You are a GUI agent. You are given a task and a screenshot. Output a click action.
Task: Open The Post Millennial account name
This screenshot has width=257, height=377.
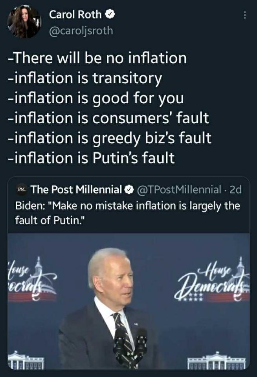click(x=76, y=190)
